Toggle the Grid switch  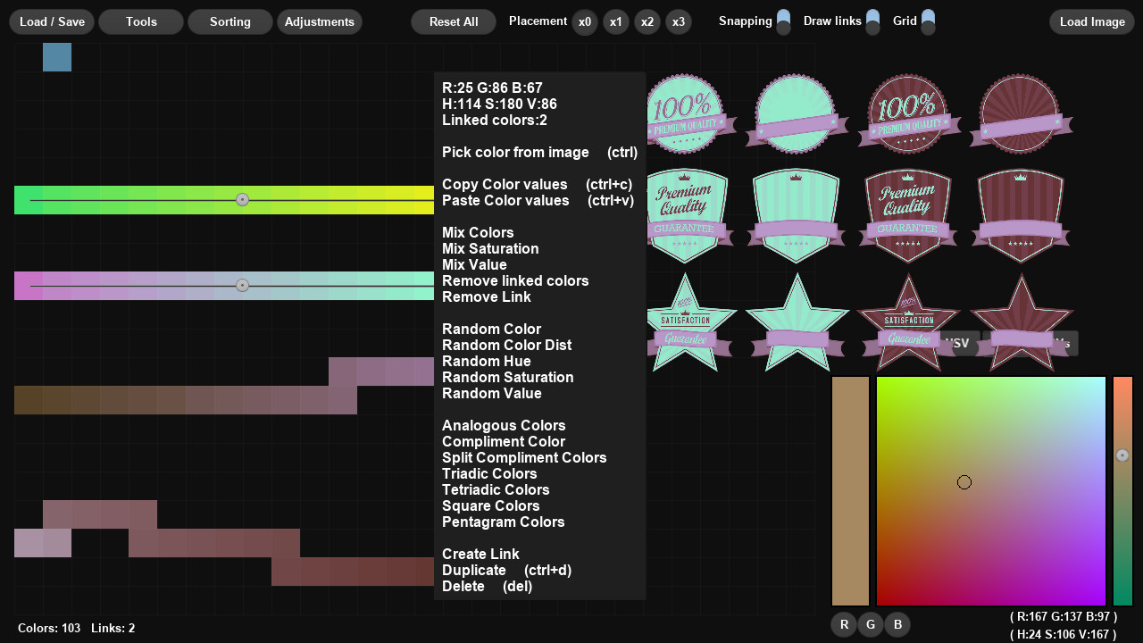(x=928, y=21)
